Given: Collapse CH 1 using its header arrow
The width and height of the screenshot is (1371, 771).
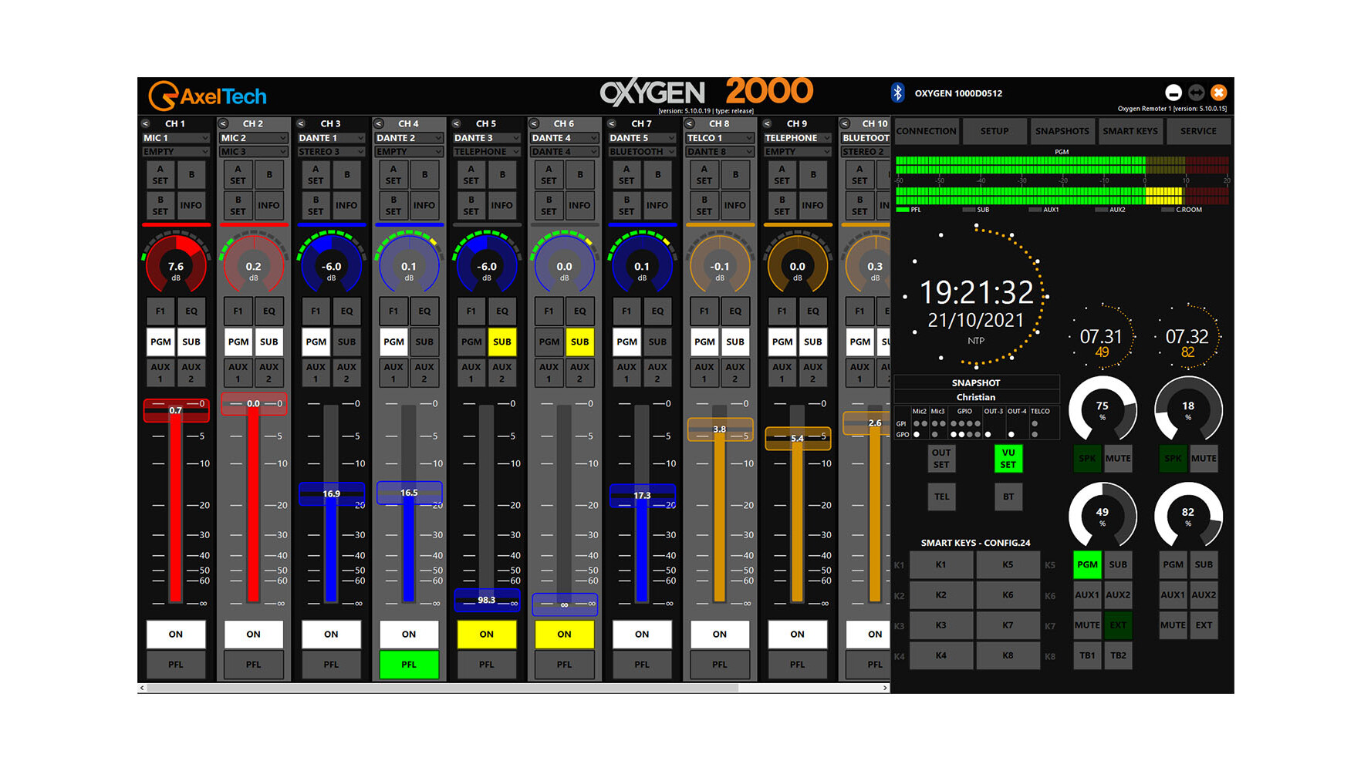Looking at the screenshot, I should tap(146, 123).
